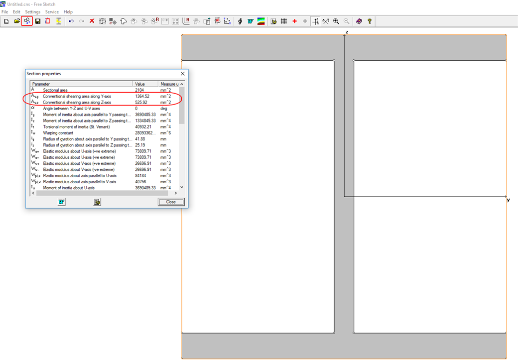
Task: Select the Sectional area row
Action: pos(105,90)
